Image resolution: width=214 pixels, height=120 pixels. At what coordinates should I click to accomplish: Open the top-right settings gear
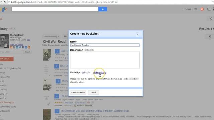[211, 19]
